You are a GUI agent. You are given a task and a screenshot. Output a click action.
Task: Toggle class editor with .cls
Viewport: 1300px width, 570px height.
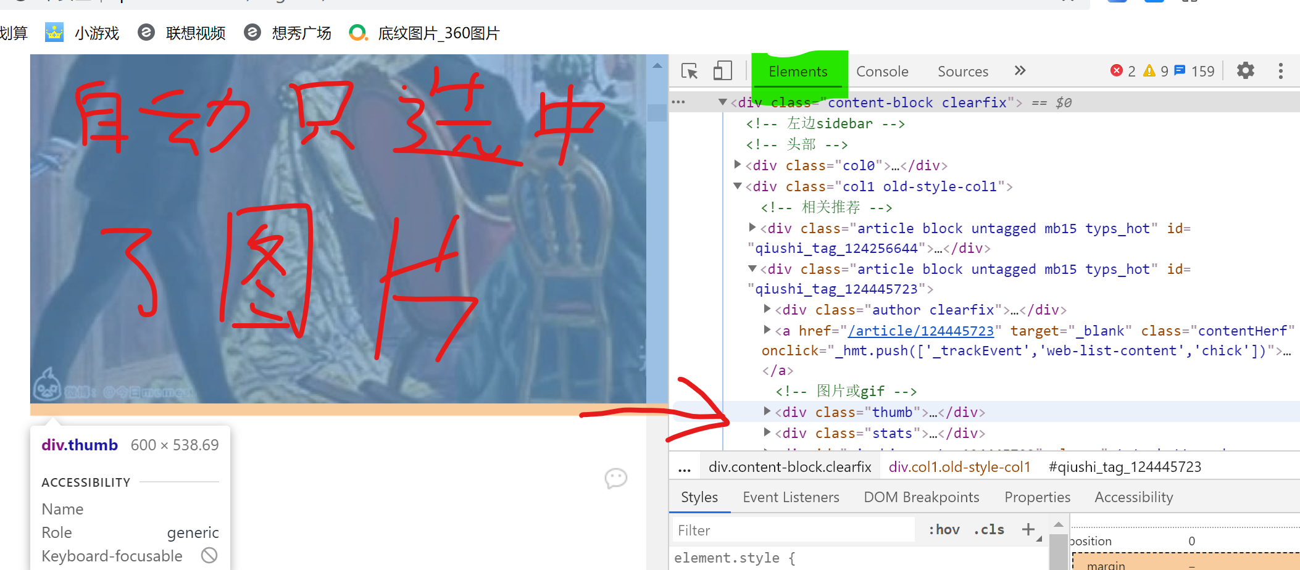click(x=988, y=529)
